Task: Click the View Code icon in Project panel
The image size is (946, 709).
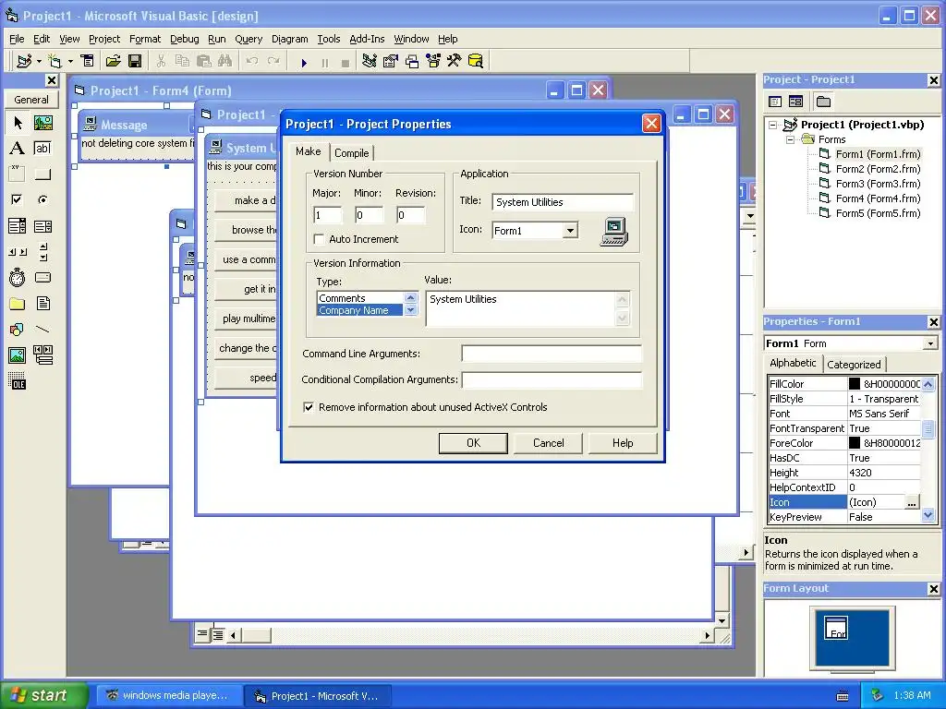Action: (775, 102)
